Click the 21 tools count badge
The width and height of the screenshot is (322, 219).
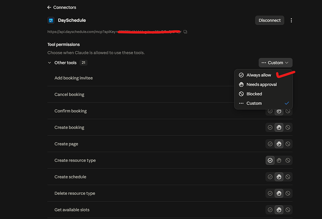[84, 63]
